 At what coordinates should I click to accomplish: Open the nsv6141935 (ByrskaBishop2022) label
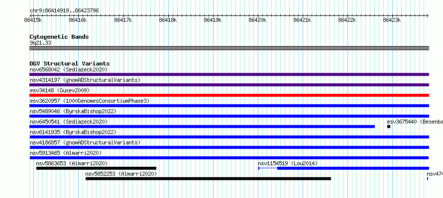click(73, 132)
